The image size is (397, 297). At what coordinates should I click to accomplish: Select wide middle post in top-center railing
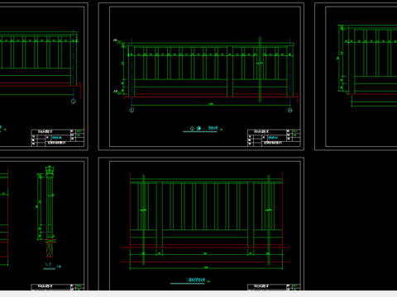(230, 72)
